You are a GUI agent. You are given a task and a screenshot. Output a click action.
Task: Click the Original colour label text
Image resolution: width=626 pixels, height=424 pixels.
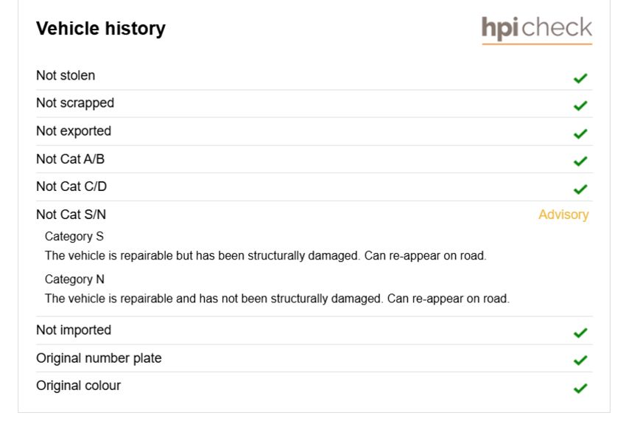(x=78, y=386)
